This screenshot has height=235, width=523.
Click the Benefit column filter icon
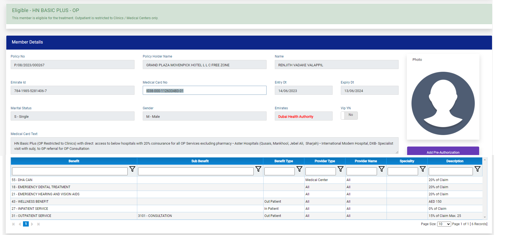[x=132, y=169]
